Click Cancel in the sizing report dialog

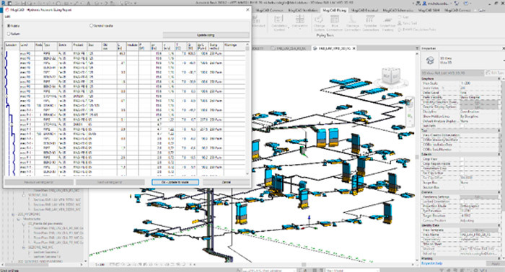click(227, 182)
